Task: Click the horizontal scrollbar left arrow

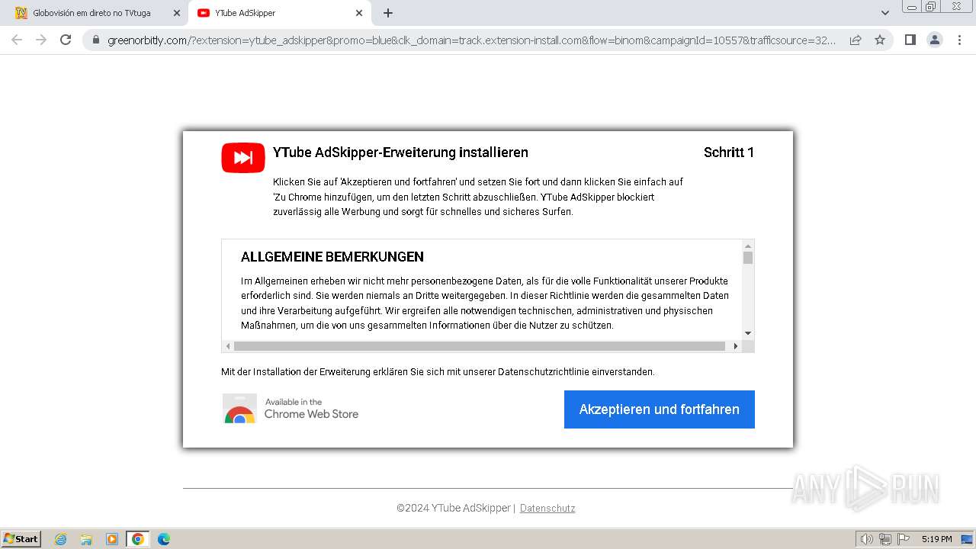Action: pos(228,346)
